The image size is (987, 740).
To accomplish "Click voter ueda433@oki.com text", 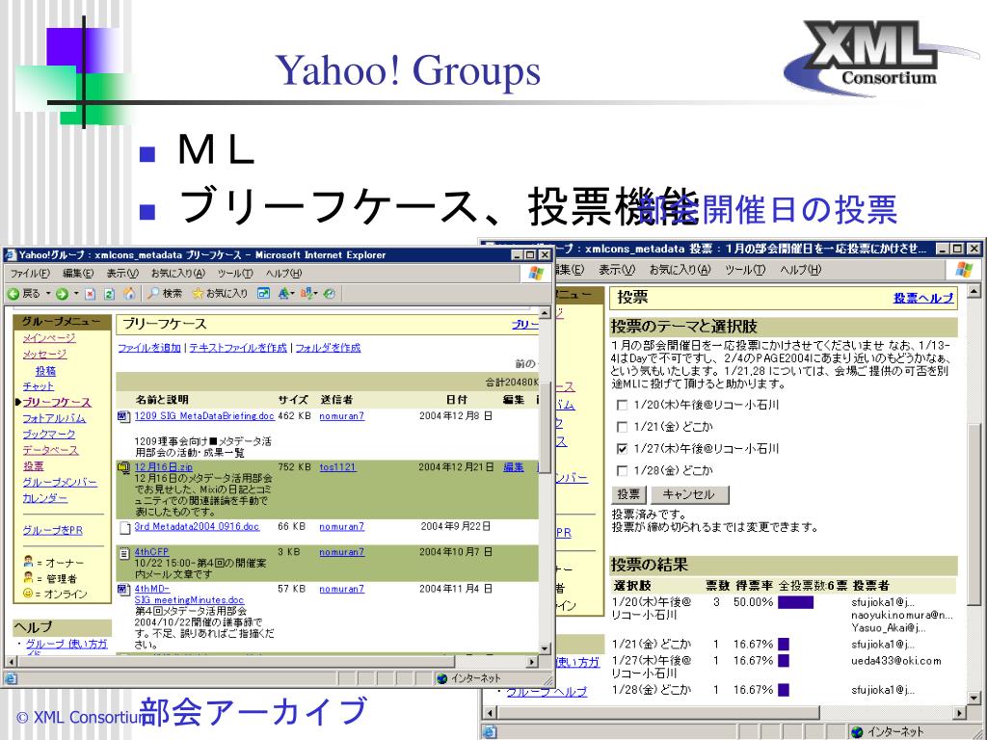I will (x=896, y=661).
